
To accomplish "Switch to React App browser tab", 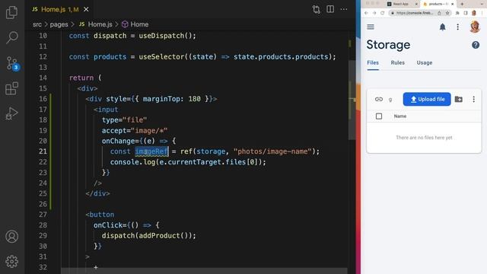I will tap(401, 4).
